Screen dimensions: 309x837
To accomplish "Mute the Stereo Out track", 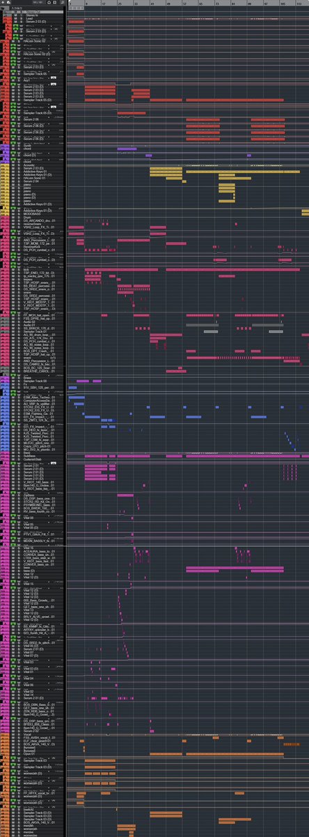I will [x=15, y=12].
